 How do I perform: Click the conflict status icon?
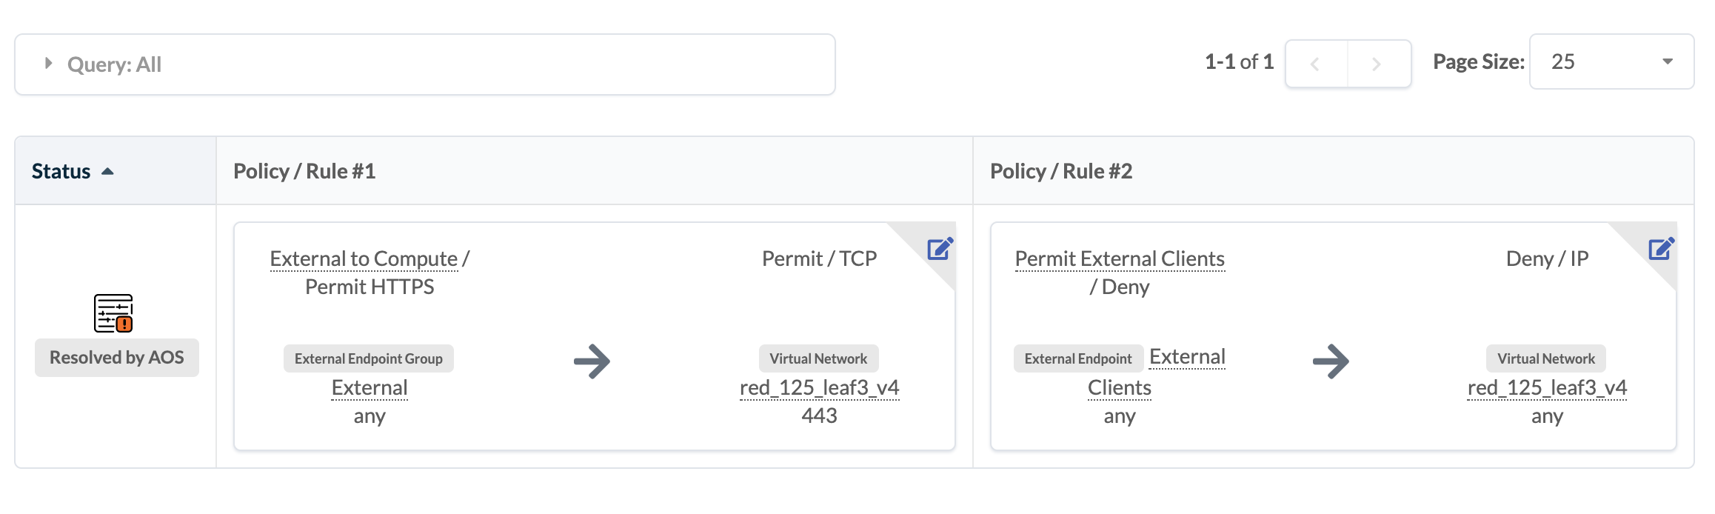[113, 313]
